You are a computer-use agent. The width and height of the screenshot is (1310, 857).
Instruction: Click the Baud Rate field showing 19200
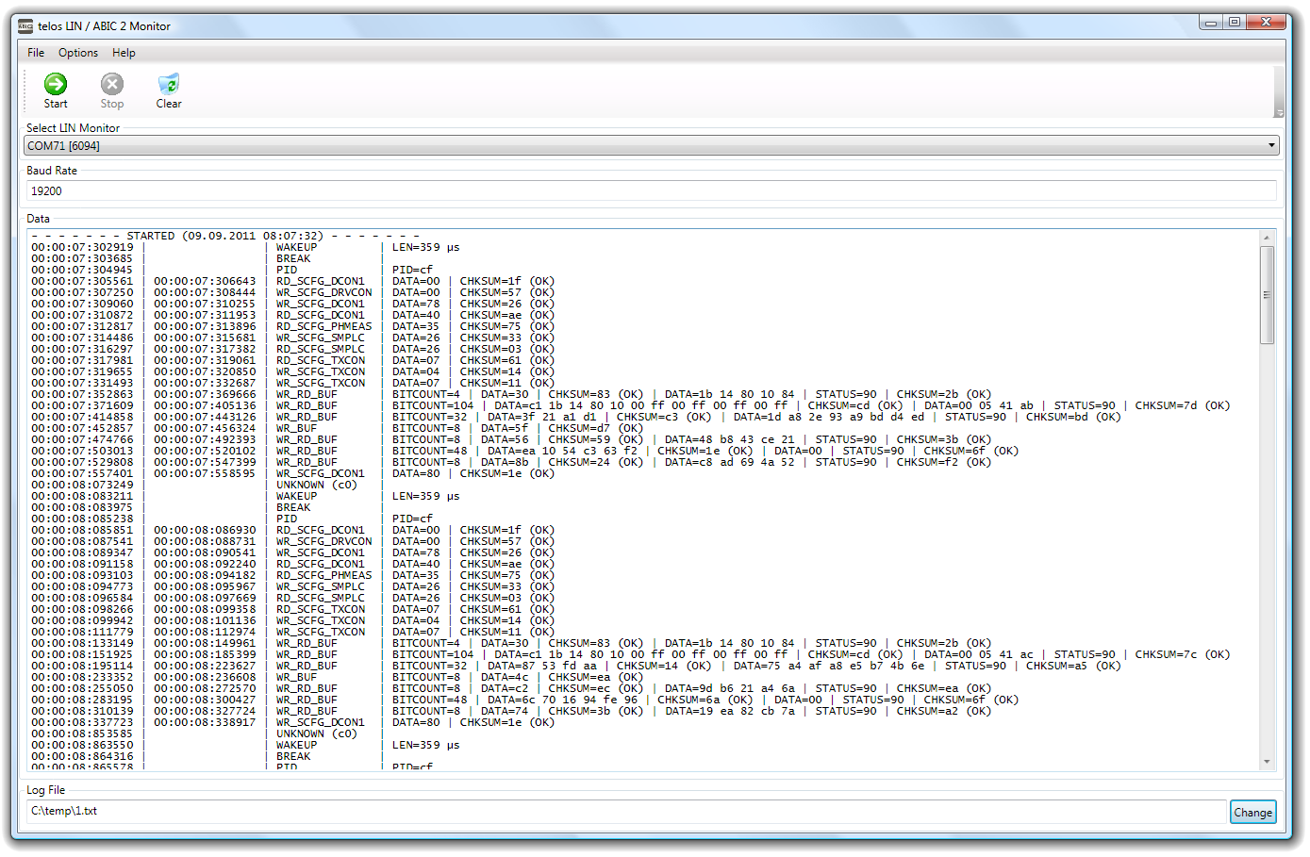point(651,191)
